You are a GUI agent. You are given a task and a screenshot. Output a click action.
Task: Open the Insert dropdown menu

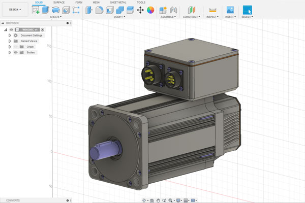[x=230, y=17]
